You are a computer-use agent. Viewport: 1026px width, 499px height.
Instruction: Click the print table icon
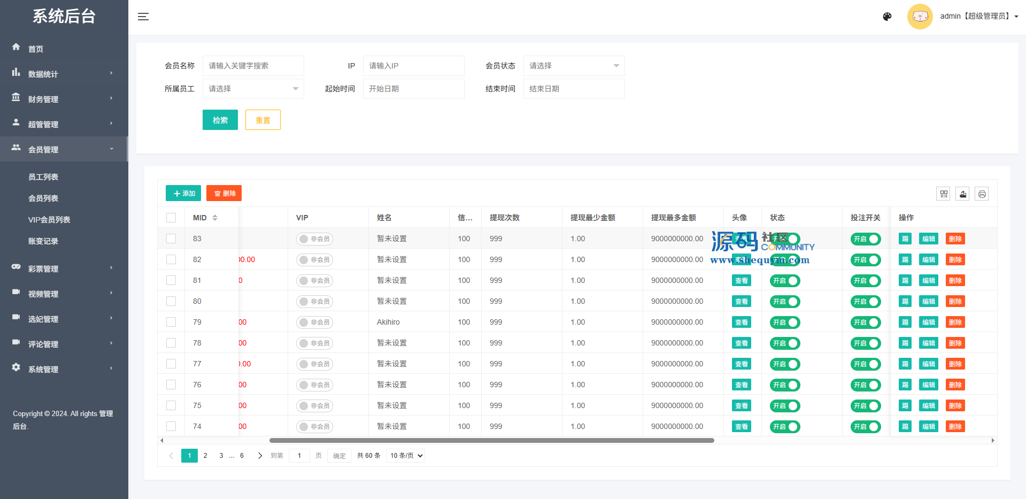click(982, 194)
